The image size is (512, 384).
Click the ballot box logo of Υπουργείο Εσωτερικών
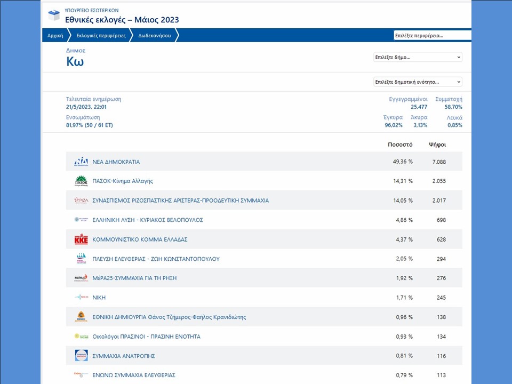click(x=54, y=15)
